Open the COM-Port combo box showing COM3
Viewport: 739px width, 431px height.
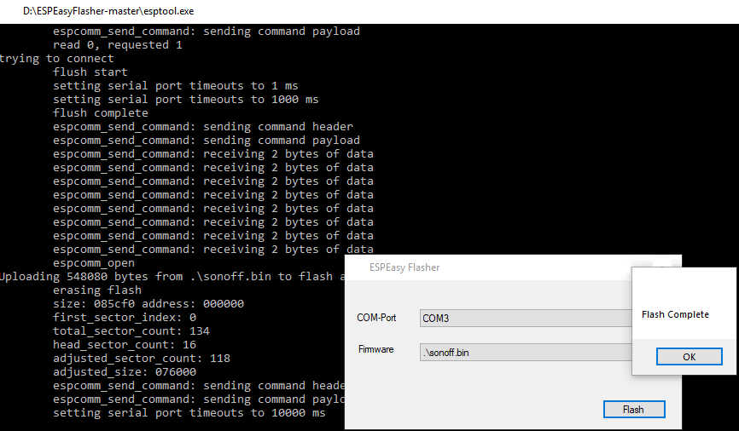tap(526, 318)
